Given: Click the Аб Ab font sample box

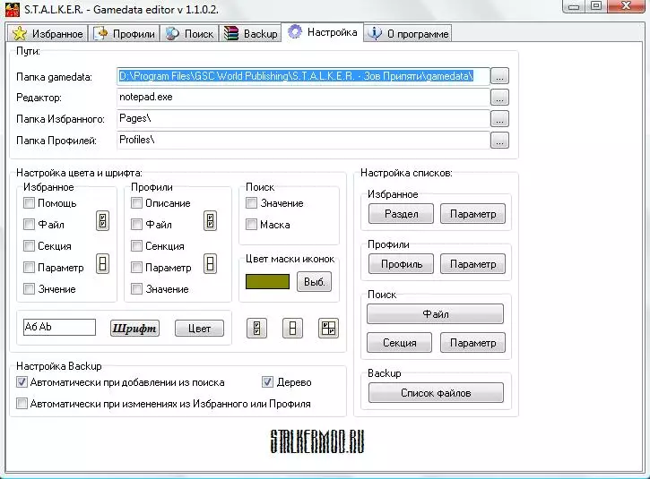Looking at the screenshot, I should (x=59, y=327).
